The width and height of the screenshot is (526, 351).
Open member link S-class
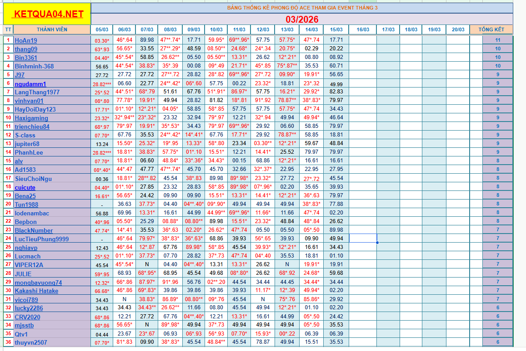coord(25,135)
